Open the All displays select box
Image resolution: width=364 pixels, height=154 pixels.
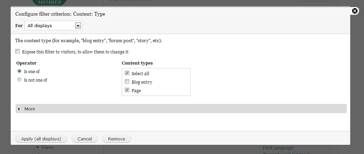click(x=53, y=26)
